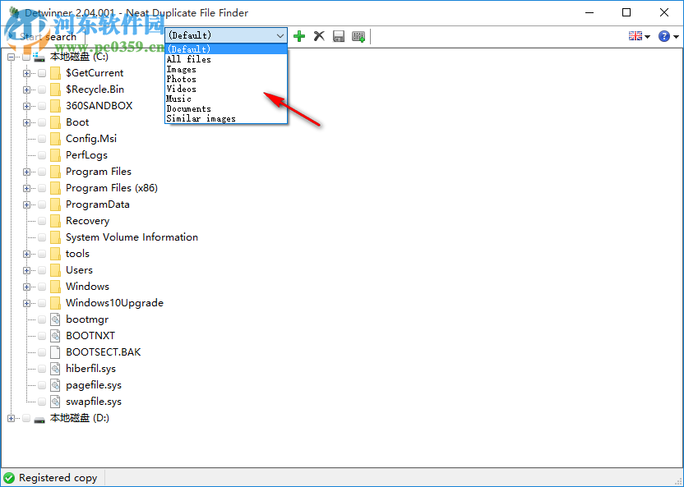Click the Registered copy status text

(x=58, y=478)
